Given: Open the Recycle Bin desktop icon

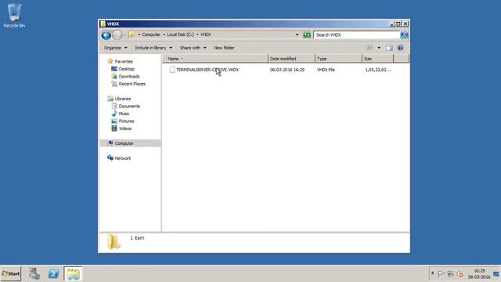Looking at the screenshot, I should [x=14, y=16].
